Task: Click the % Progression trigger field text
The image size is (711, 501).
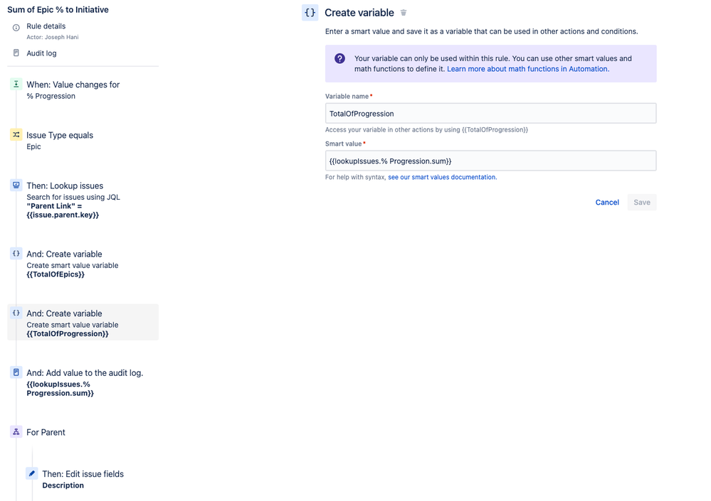Action: click(51, 96)
